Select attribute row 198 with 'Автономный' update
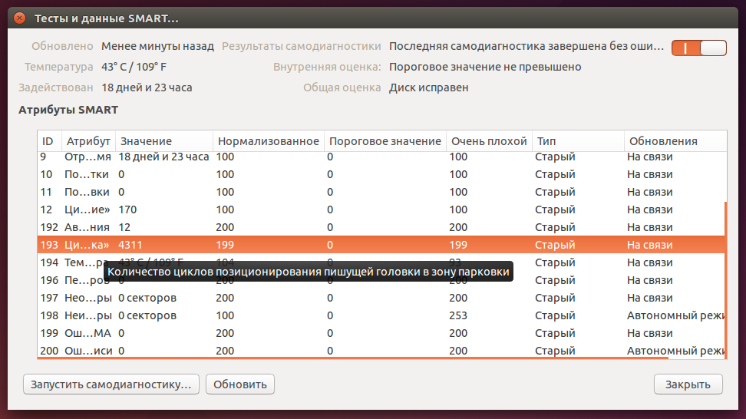 pos(307,315)
